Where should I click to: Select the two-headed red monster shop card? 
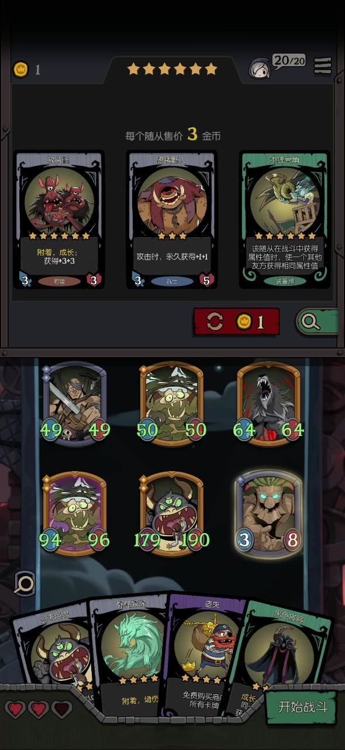click(x=59, y=220)
